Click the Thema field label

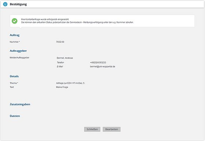pos(14,83)
